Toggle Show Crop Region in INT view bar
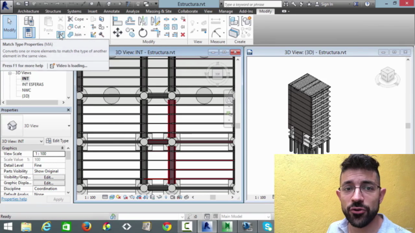415x233 pixels. coord(145,197)
